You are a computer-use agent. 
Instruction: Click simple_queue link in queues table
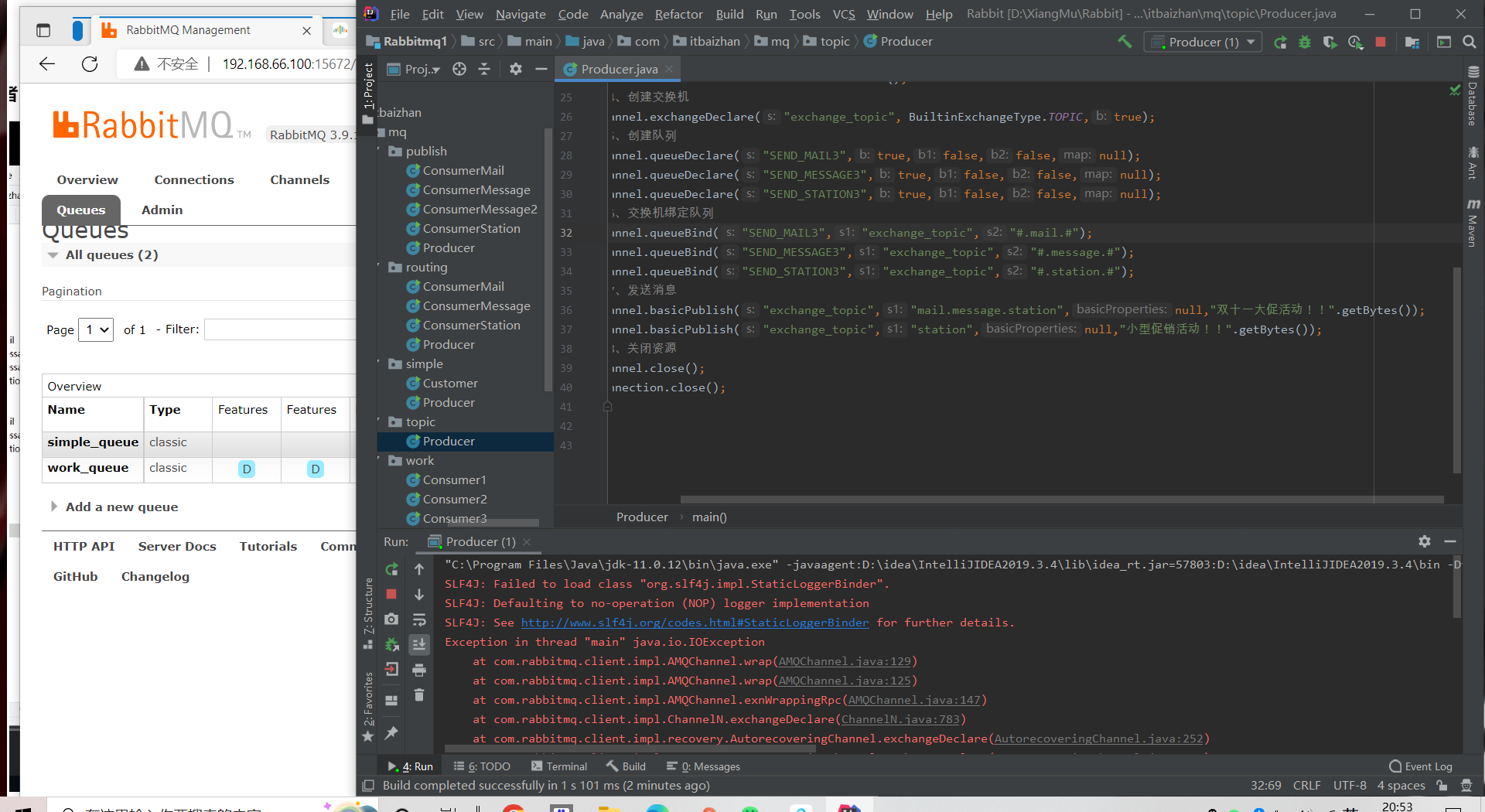pos(93,442)
